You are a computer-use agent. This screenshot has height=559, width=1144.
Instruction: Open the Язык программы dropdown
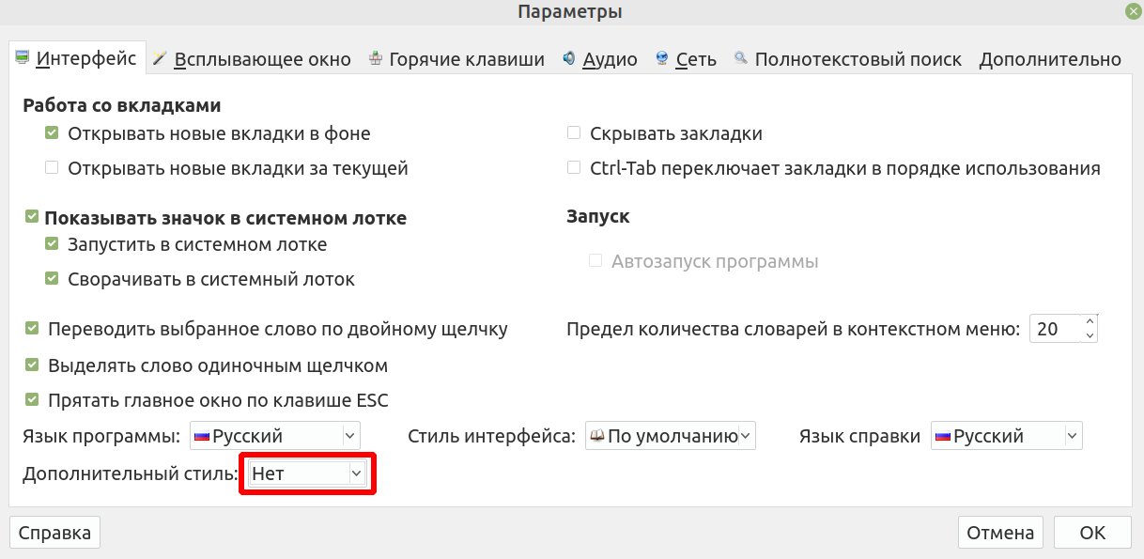click(274, 436)
